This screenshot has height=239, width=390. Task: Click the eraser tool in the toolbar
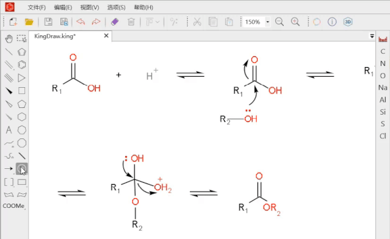pyautogui.click(x=115, y=22)
